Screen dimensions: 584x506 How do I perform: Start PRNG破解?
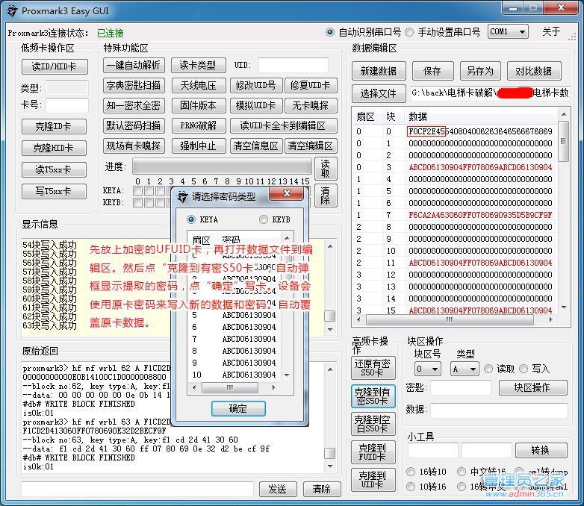pos(199,125)
